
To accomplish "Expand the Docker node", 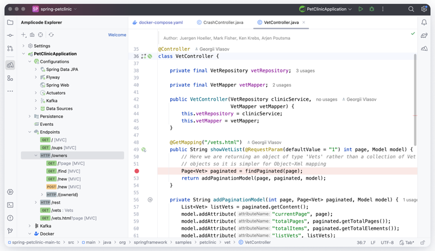I will pyautogui.click(x=30, y=234).
